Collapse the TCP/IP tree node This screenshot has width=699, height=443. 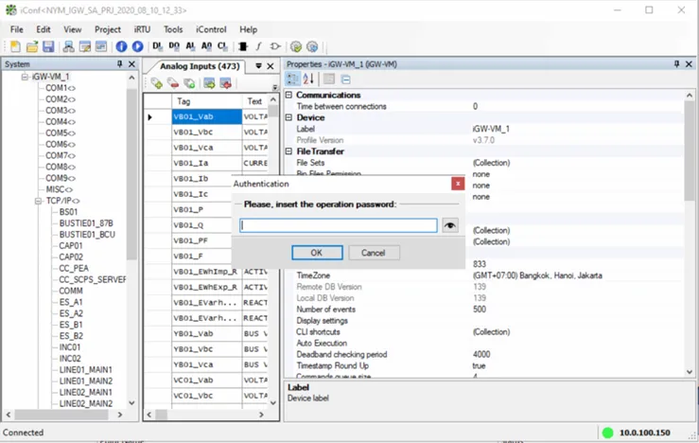tap(39, 201)
